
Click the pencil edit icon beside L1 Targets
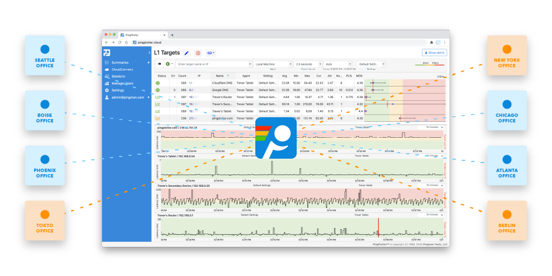tap(186, 53)
